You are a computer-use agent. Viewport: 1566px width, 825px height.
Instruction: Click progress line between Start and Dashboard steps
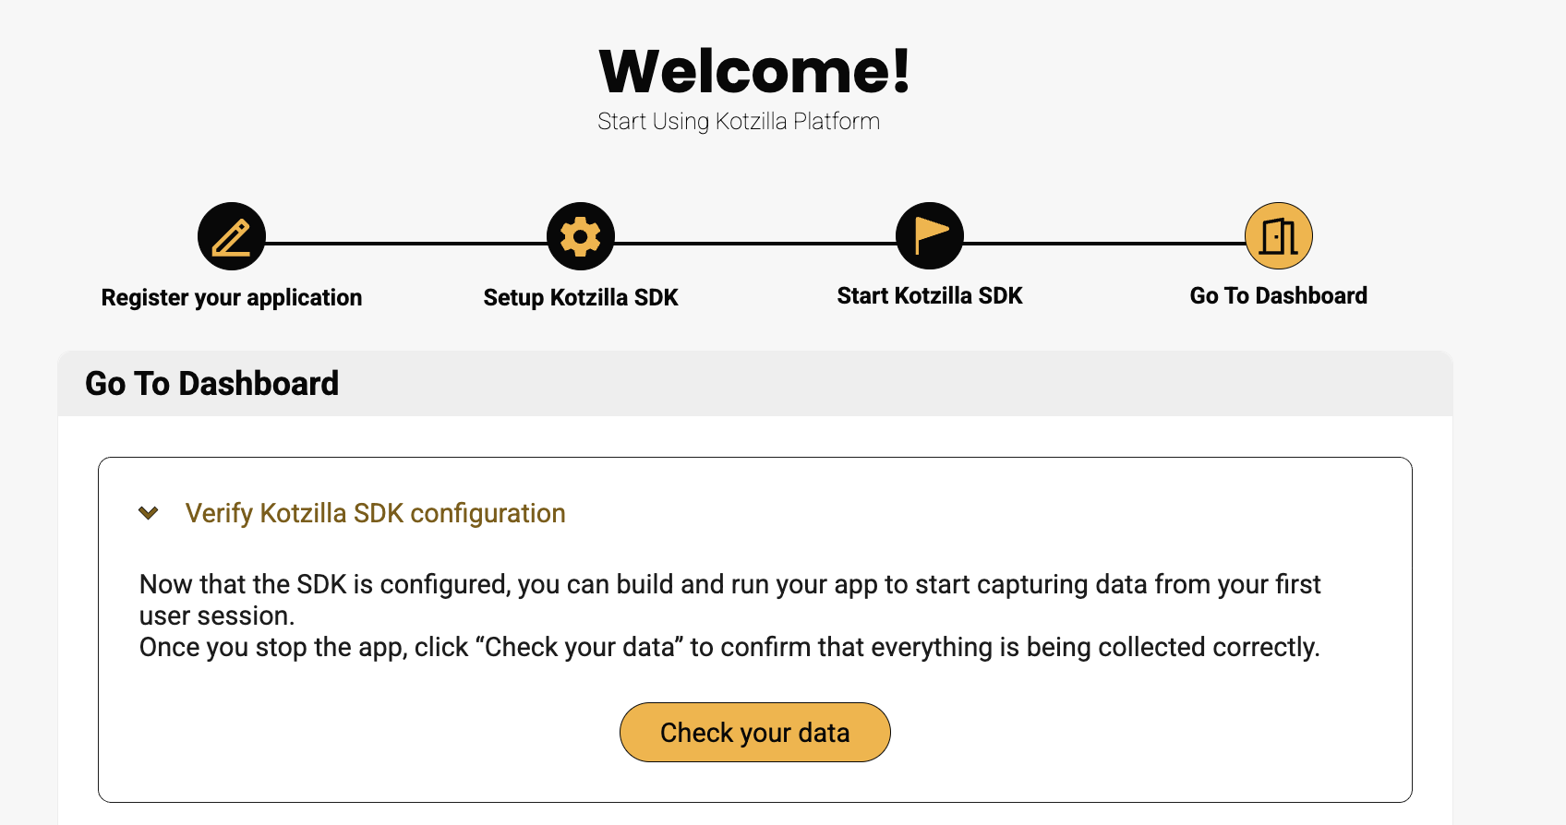(1104, 244)
